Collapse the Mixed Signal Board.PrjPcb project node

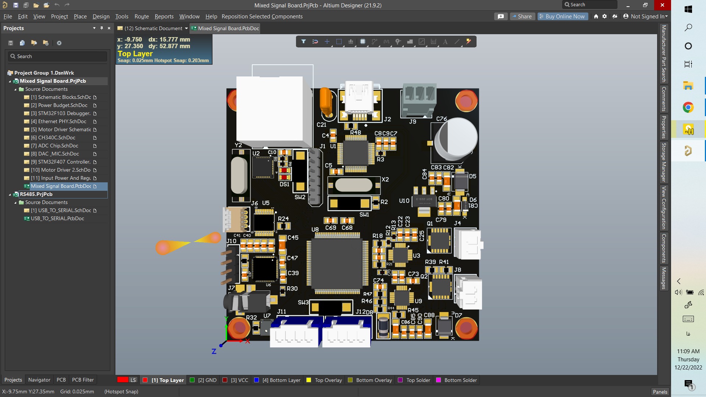(10, 81)
